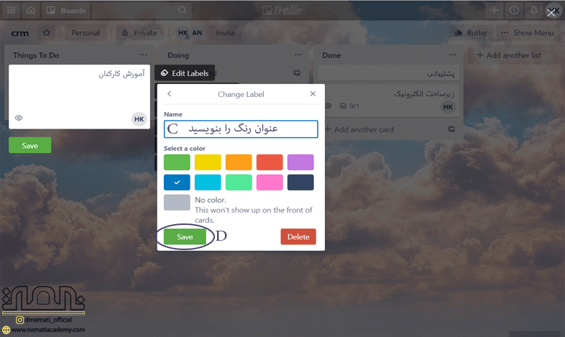565x337 pixels.
Task: Open the Boards menu
Action: click(66, 11)
